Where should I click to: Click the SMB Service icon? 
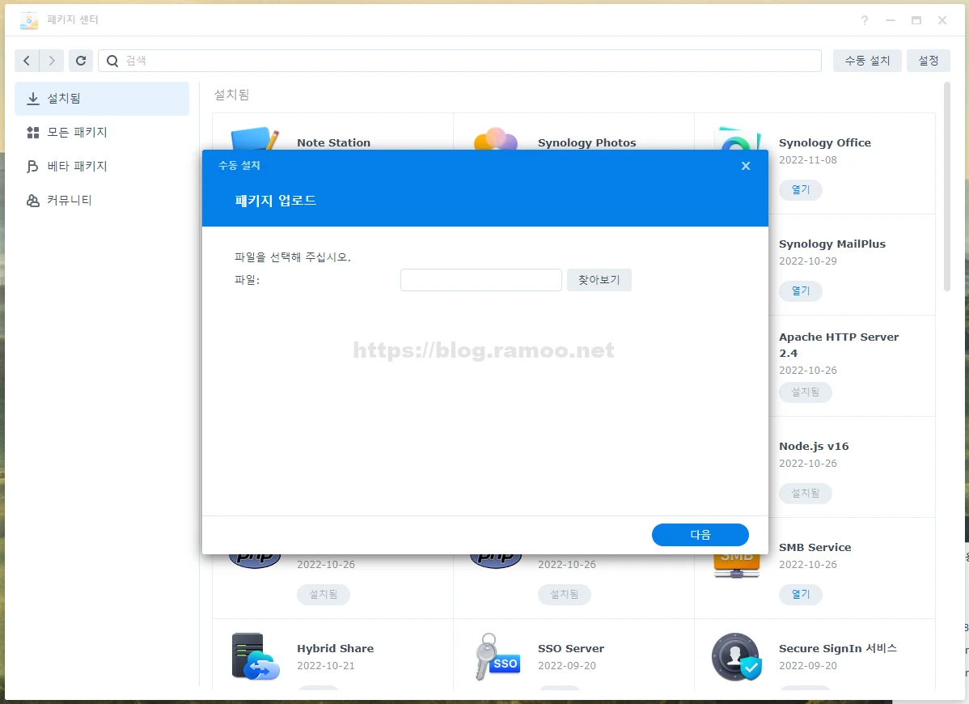737,565
